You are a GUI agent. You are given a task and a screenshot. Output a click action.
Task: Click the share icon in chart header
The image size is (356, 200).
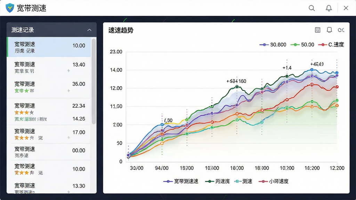tap(341, 30)
